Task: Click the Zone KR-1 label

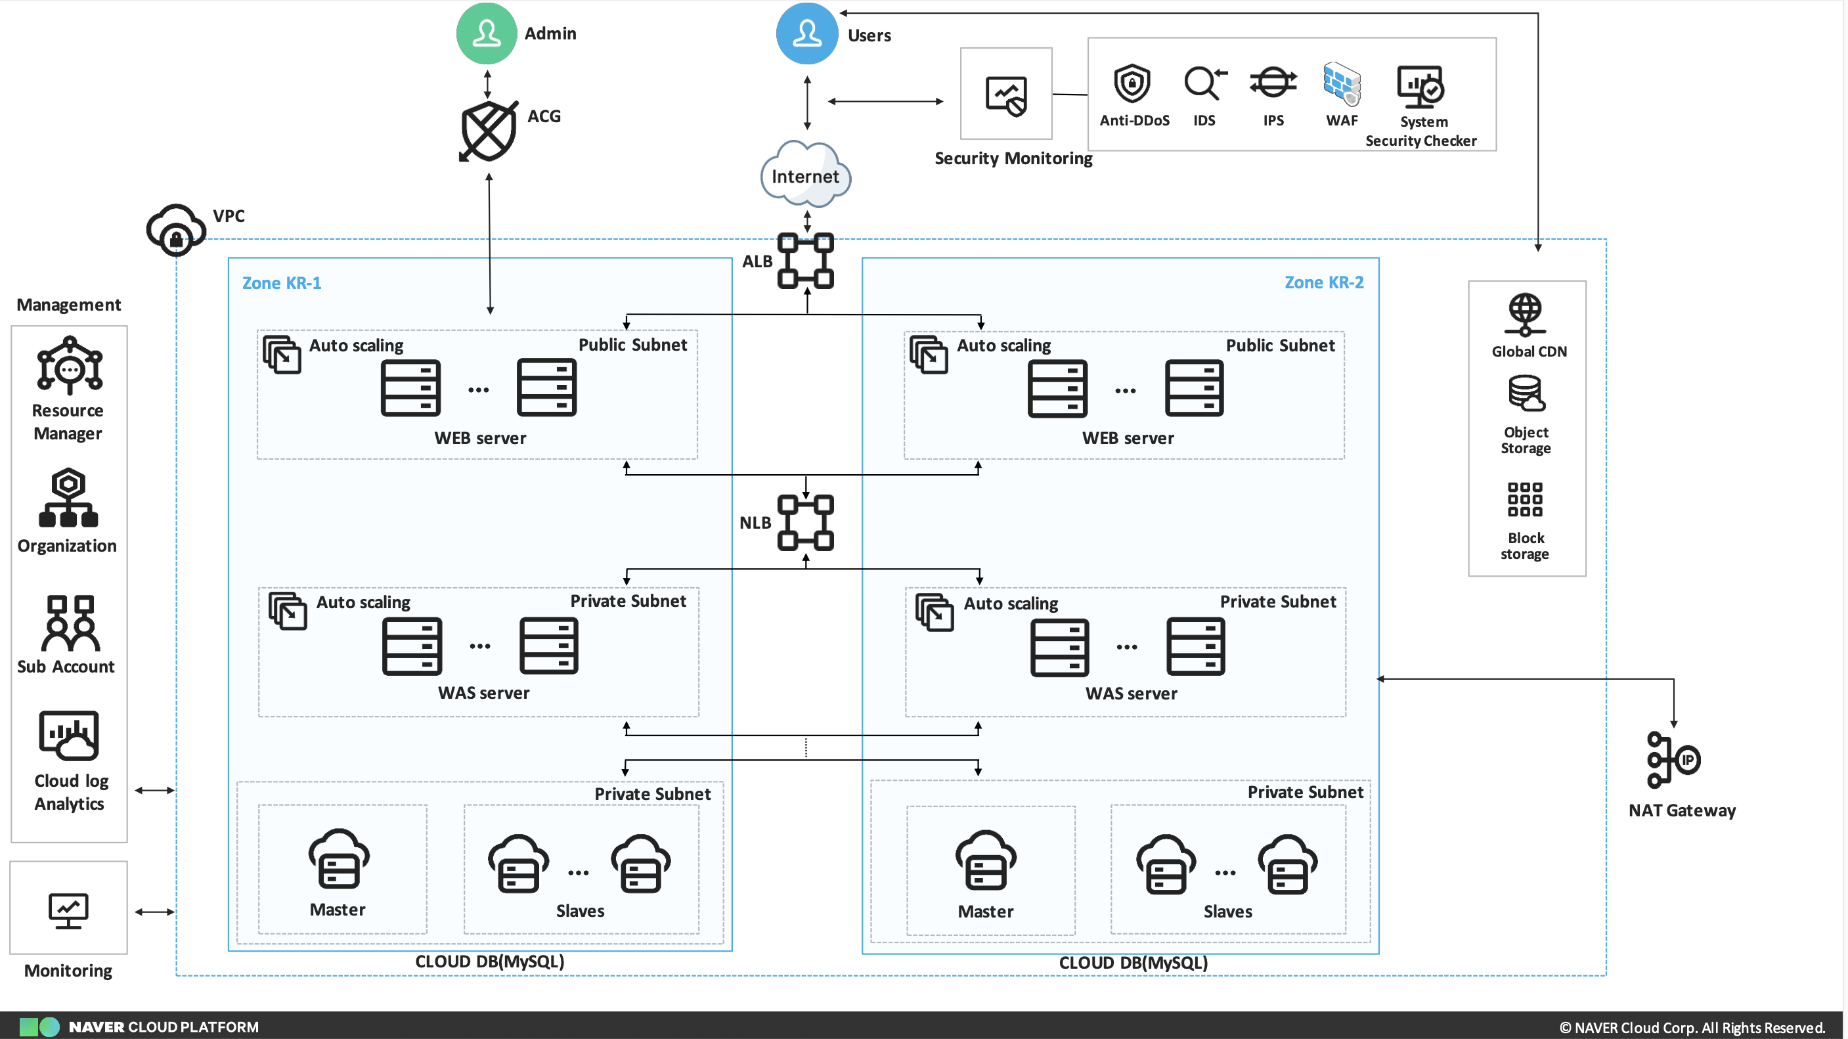Action: (x=281, y=282)
